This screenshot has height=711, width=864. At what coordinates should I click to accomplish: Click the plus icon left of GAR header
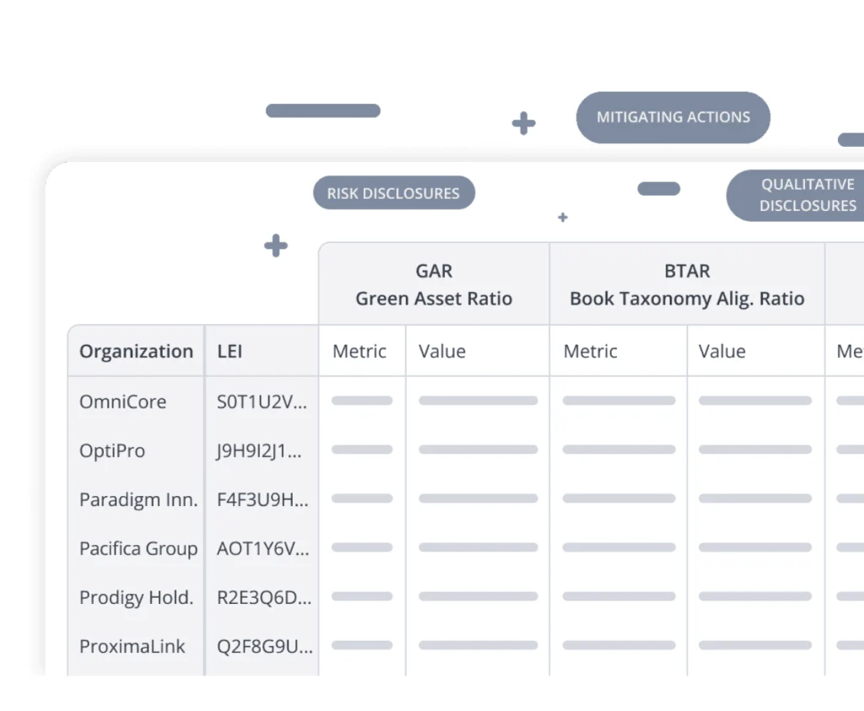(276, 246)
